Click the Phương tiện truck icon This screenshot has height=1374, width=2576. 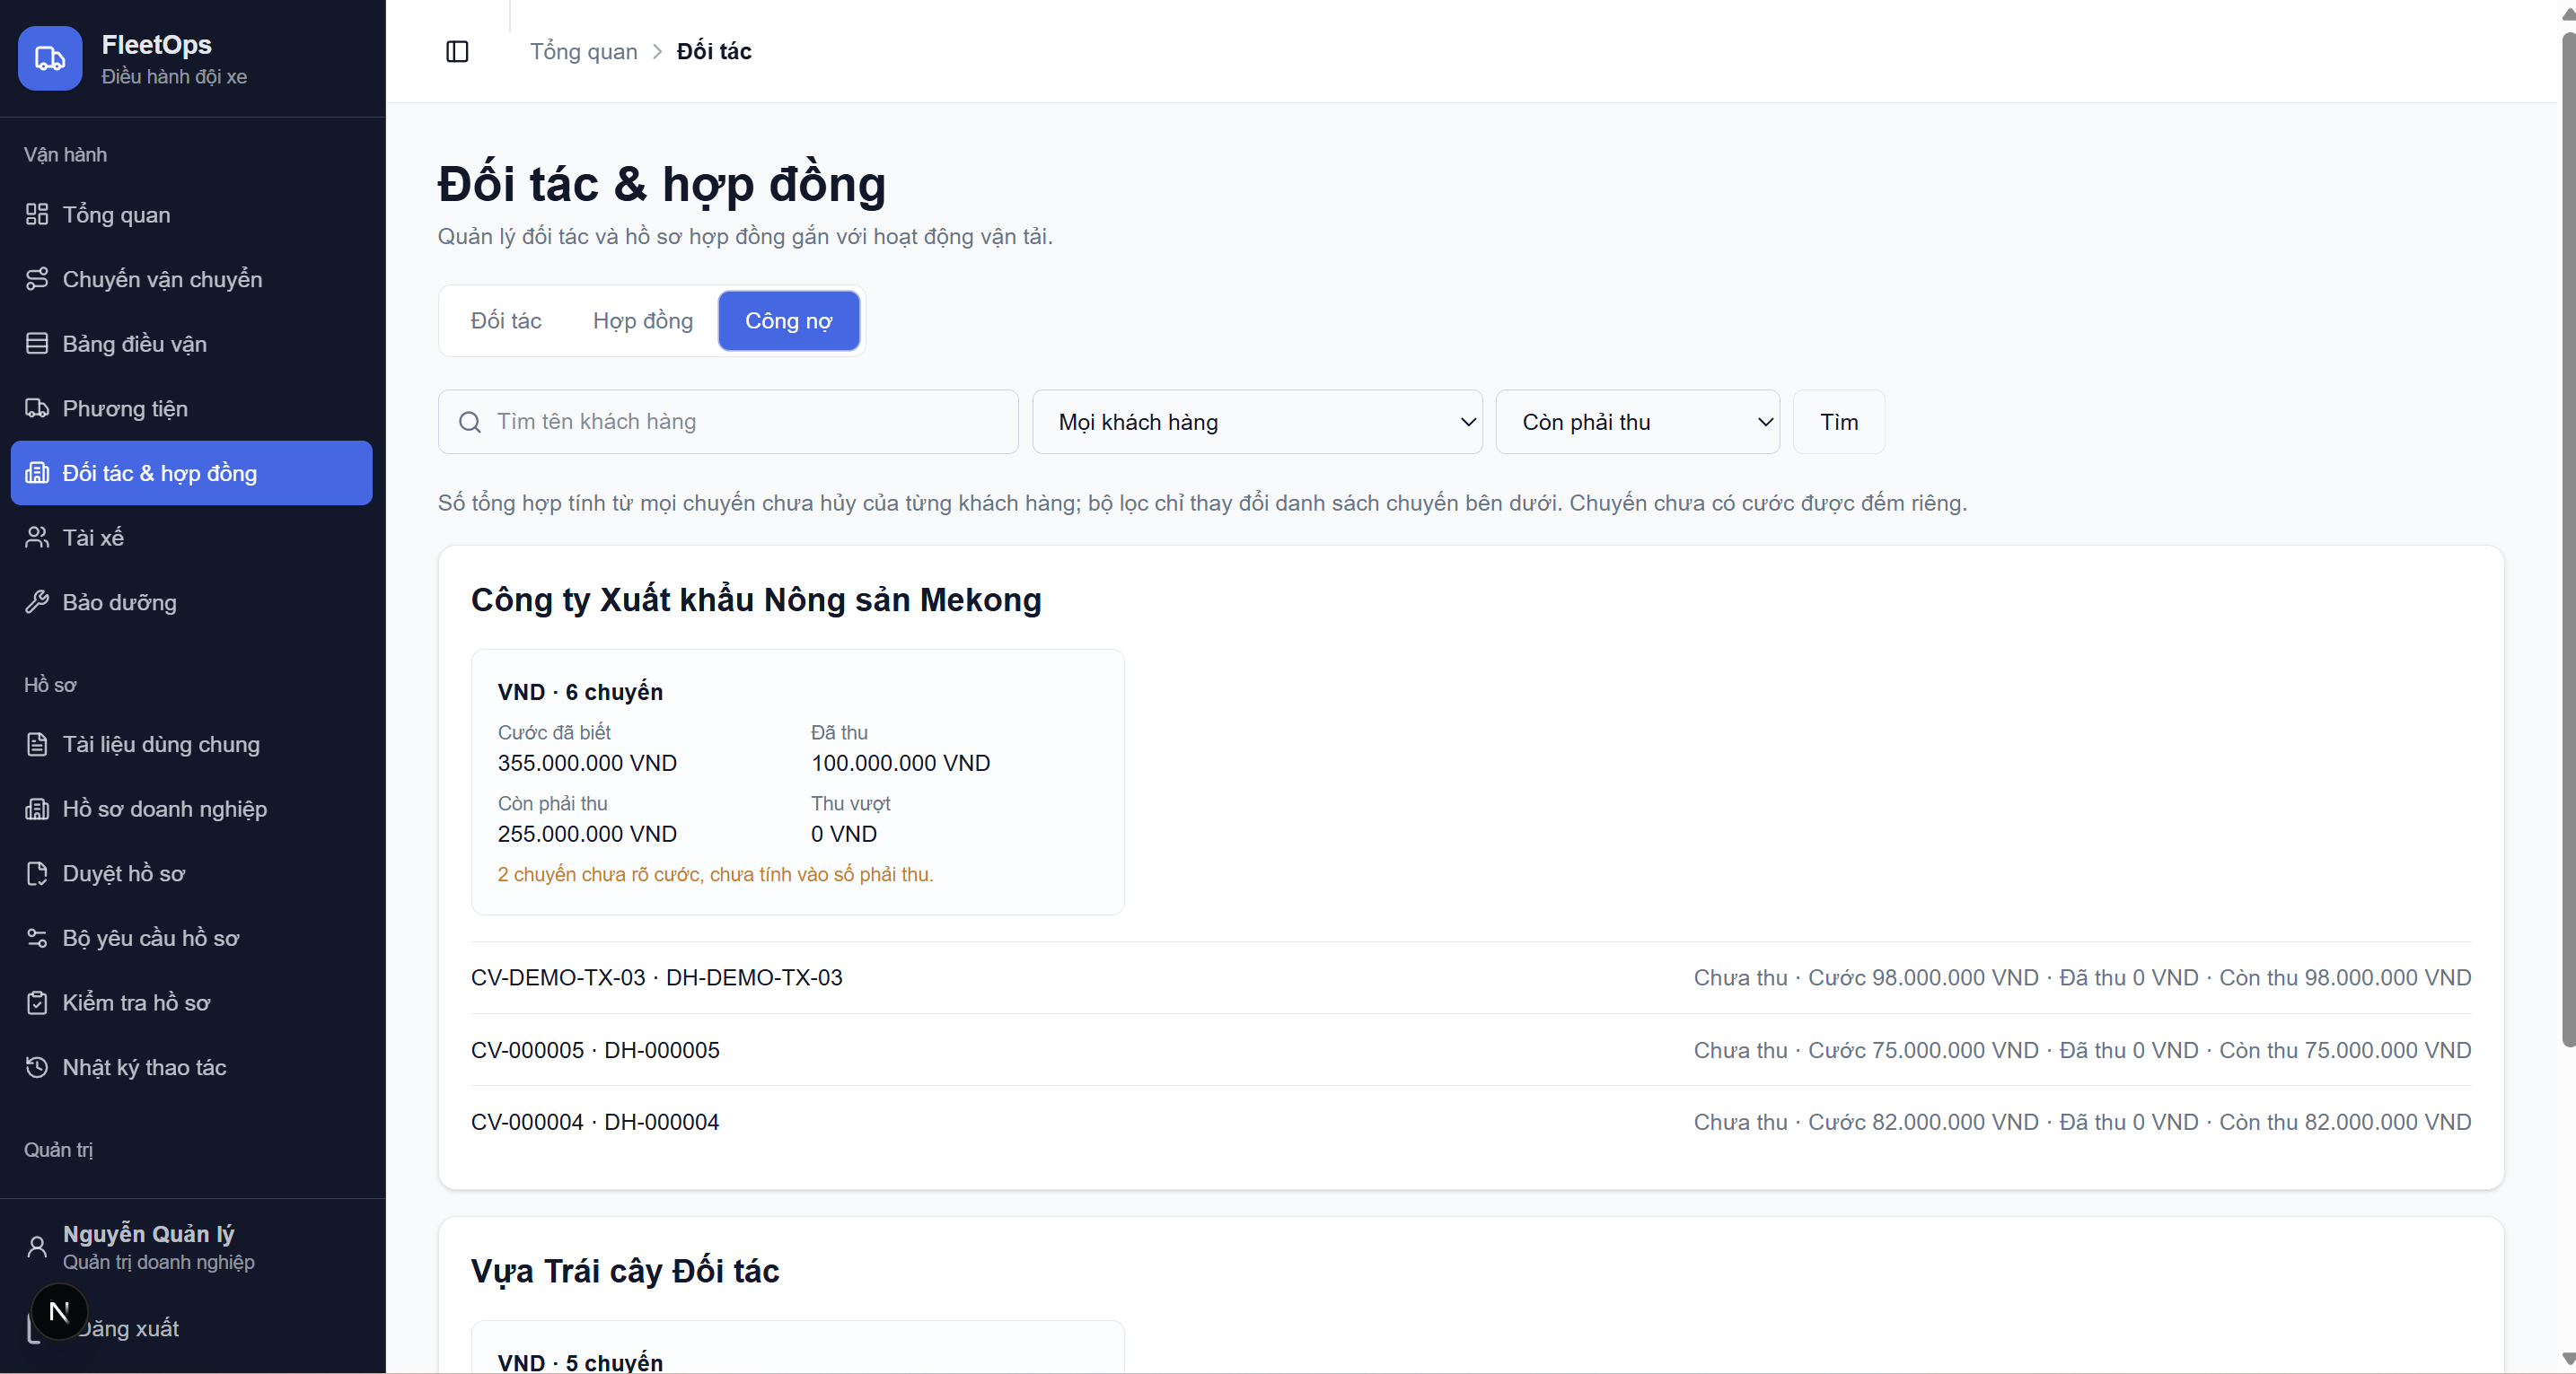37,407
